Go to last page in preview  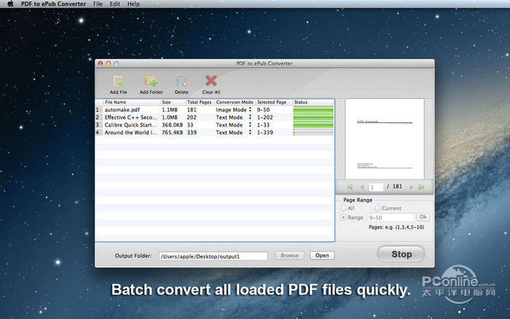(422, 187)
